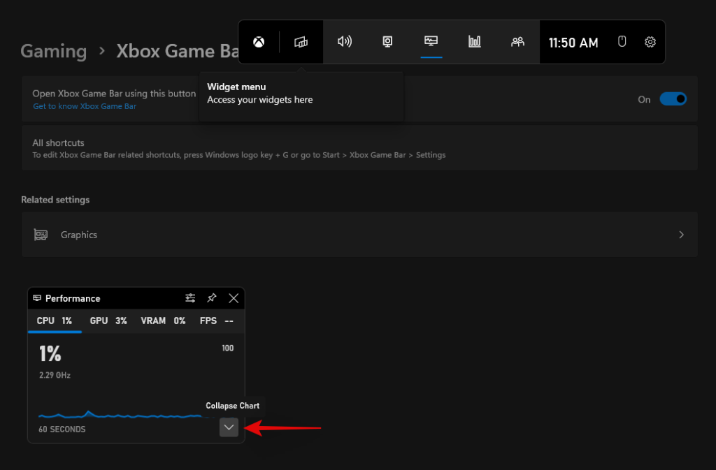
Task: Collapse the performance chart
Action: click(x=229, y=427)
